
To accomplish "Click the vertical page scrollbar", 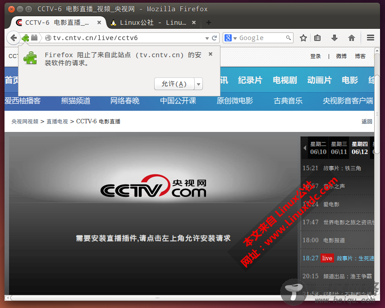I will point(377,114).
